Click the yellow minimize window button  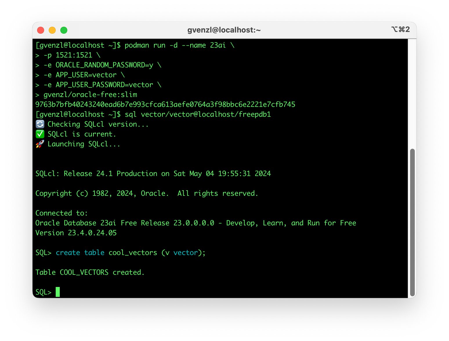[52, 30]
